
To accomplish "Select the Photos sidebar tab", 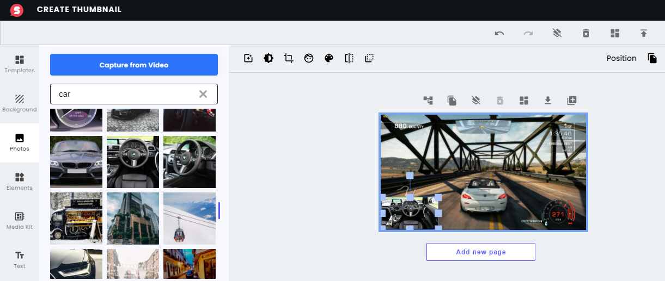I will 20,142.
